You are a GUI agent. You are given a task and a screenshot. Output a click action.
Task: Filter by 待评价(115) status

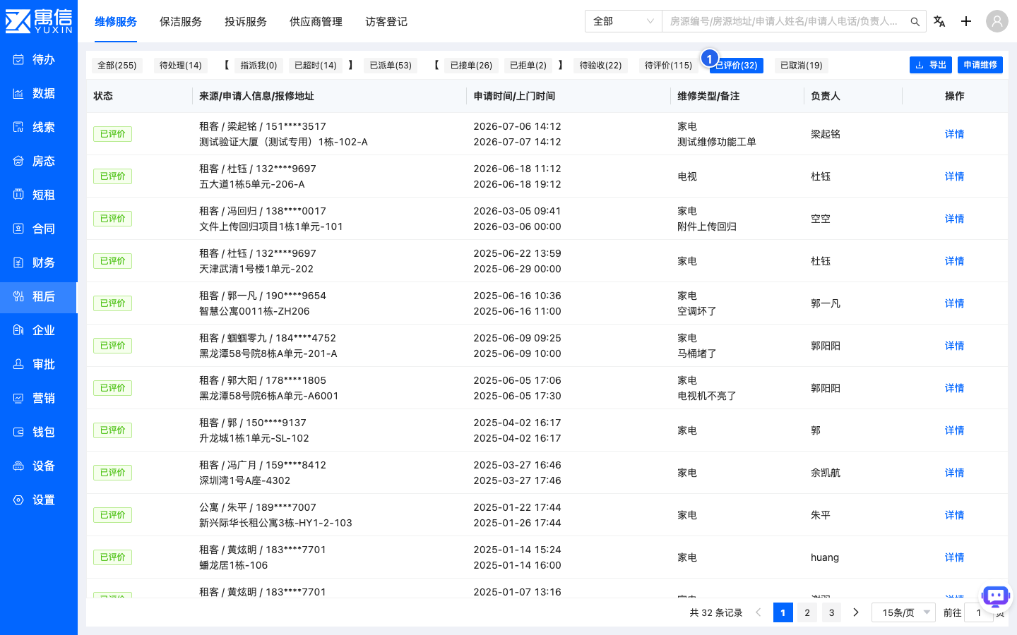pos(669,66)
